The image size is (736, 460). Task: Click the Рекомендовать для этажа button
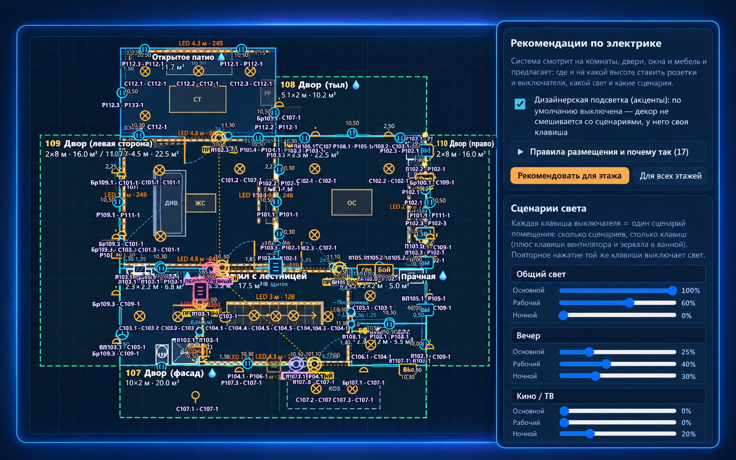(569, 176)
